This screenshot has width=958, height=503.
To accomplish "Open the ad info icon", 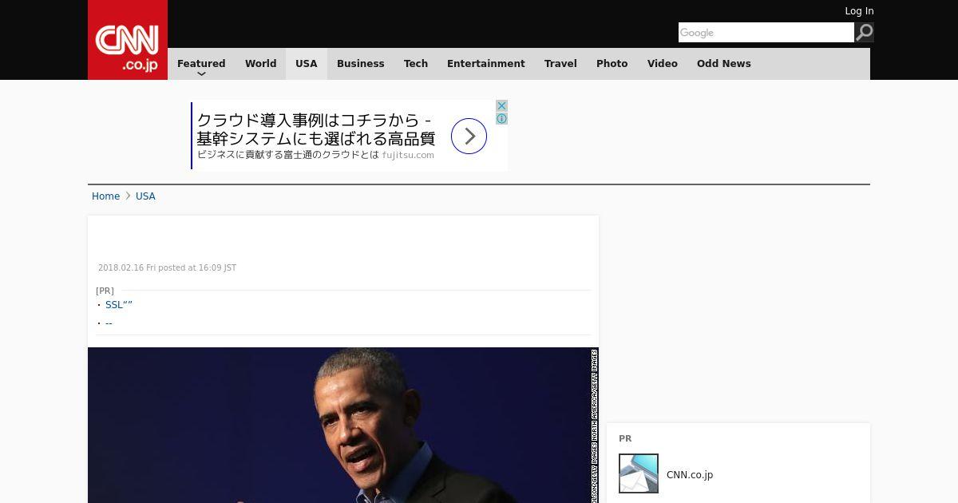I will pyautogui.click(x=501, y=118).
